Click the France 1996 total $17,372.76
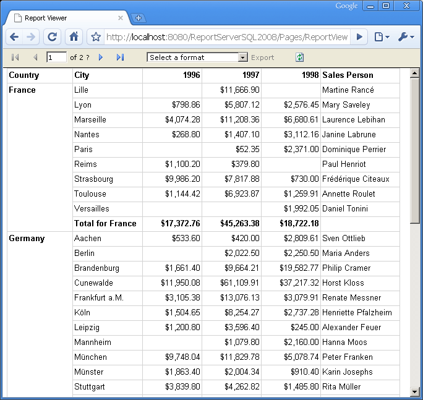 (x=181, y=223)
